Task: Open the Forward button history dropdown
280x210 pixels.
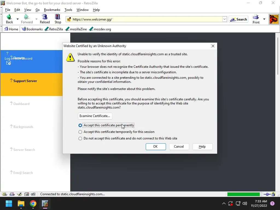Action: 36,19
